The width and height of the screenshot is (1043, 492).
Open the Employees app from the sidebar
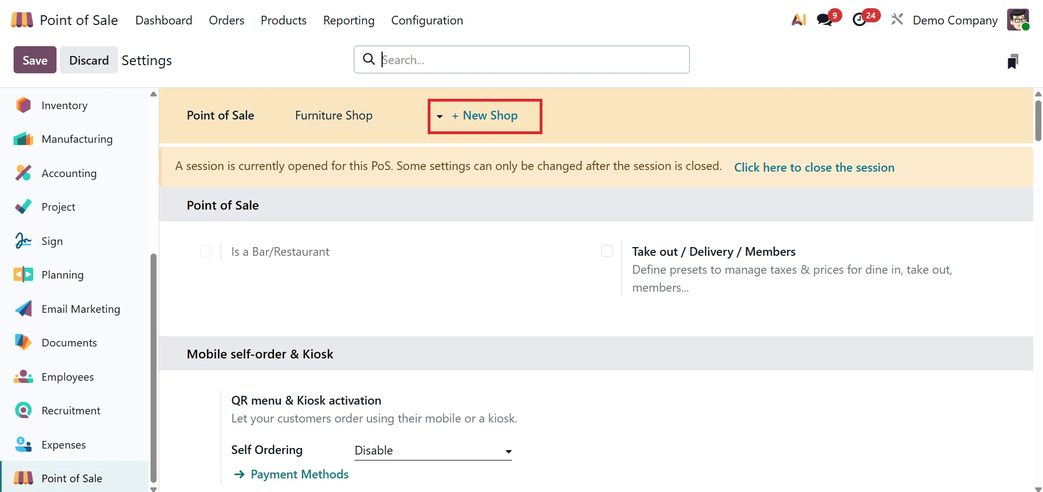coord(67,376)
